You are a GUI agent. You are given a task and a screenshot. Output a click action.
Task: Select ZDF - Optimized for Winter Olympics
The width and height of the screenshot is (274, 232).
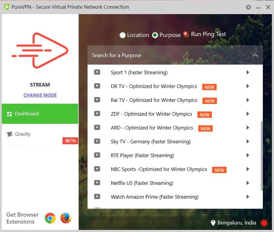pos(151,114)
